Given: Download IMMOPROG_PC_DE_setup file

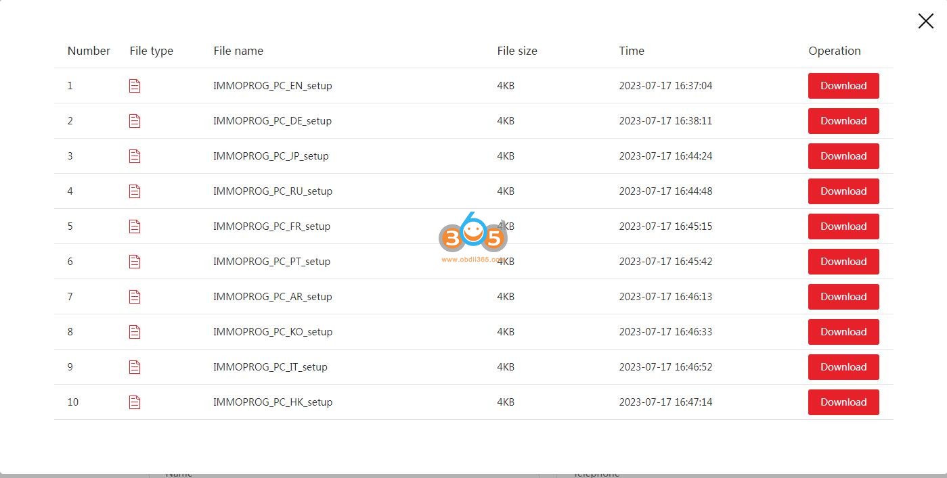Looking at the screenshot, I should click(843, 121).
